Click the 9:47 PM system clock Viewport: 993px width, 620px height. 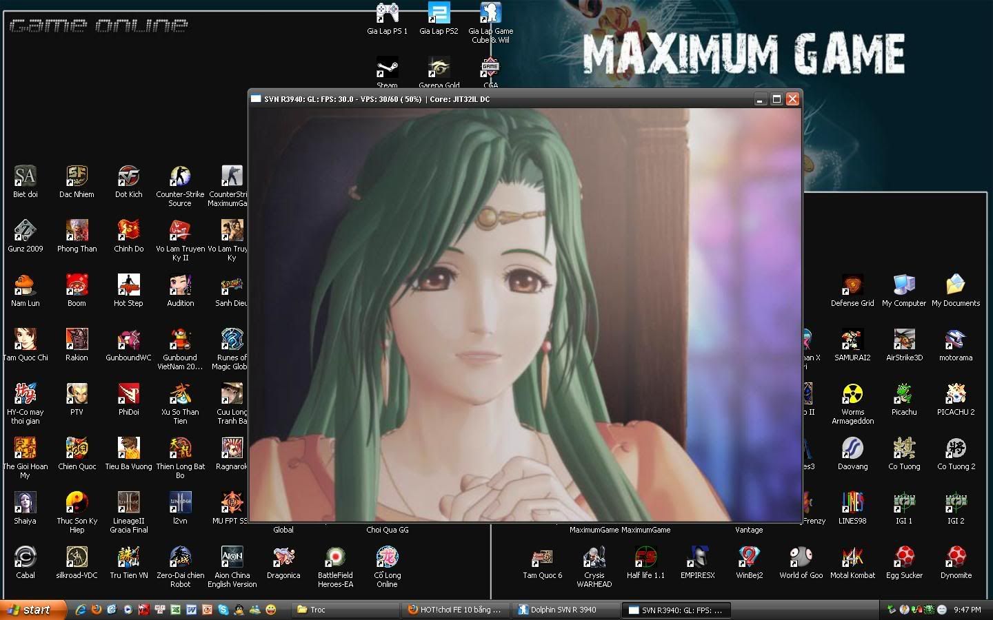967,610
